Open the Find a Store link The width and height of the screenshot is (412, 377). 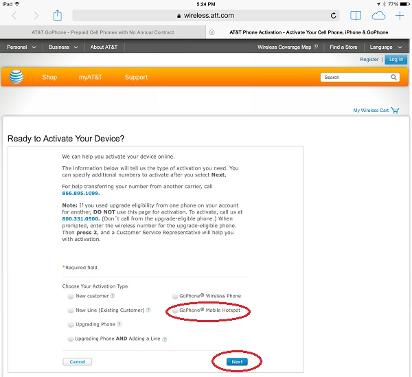tap(343, 47)
